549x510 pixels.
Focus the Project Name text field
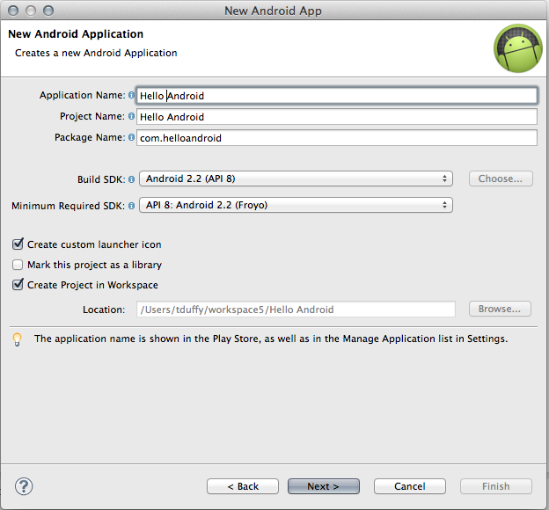(336, 117)
